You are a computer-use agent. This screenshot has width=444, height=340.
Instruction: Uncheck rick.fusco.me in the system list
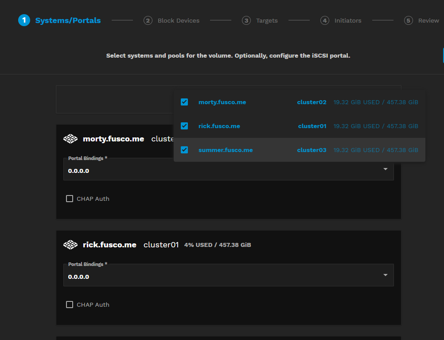[x=184, y=126]
